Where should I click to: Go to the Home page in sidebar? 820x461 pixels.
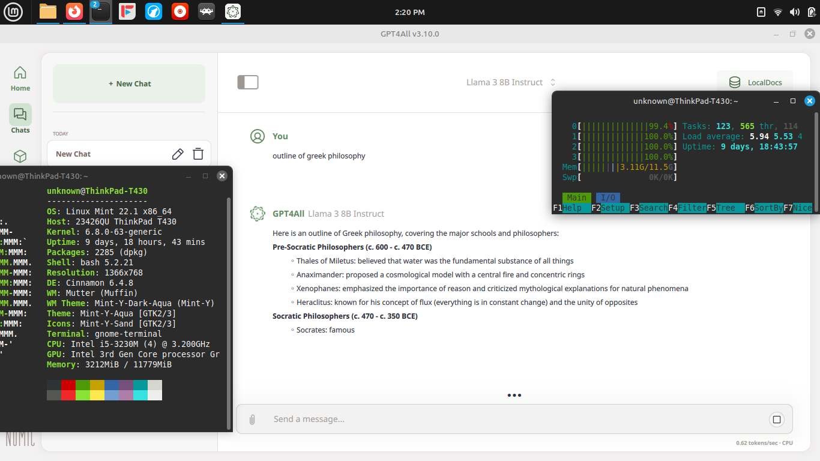pyautogui.click(x=20, y=79)
